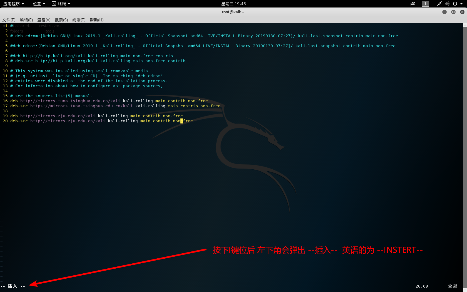This screenshot has width=467, height=292.
Task: Click the window title "root@kali: ~"
Action: click(233, 12)
